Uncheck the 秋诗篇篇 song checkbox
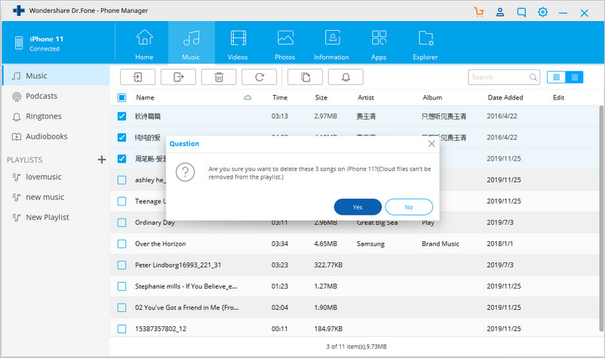The image size is (605, 358). coord(121,116)
